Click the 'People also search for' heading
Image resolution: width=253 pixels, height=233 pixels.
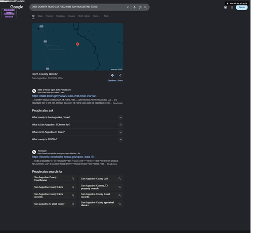pos(47,172)
